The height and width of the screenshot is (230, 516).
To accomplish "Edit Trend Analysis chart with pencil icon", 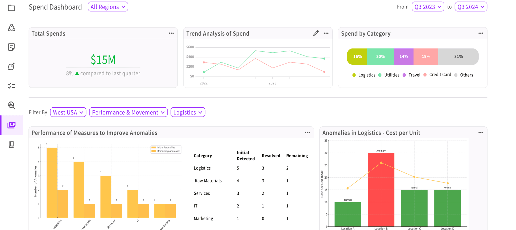I will click(x=316, y=33).
